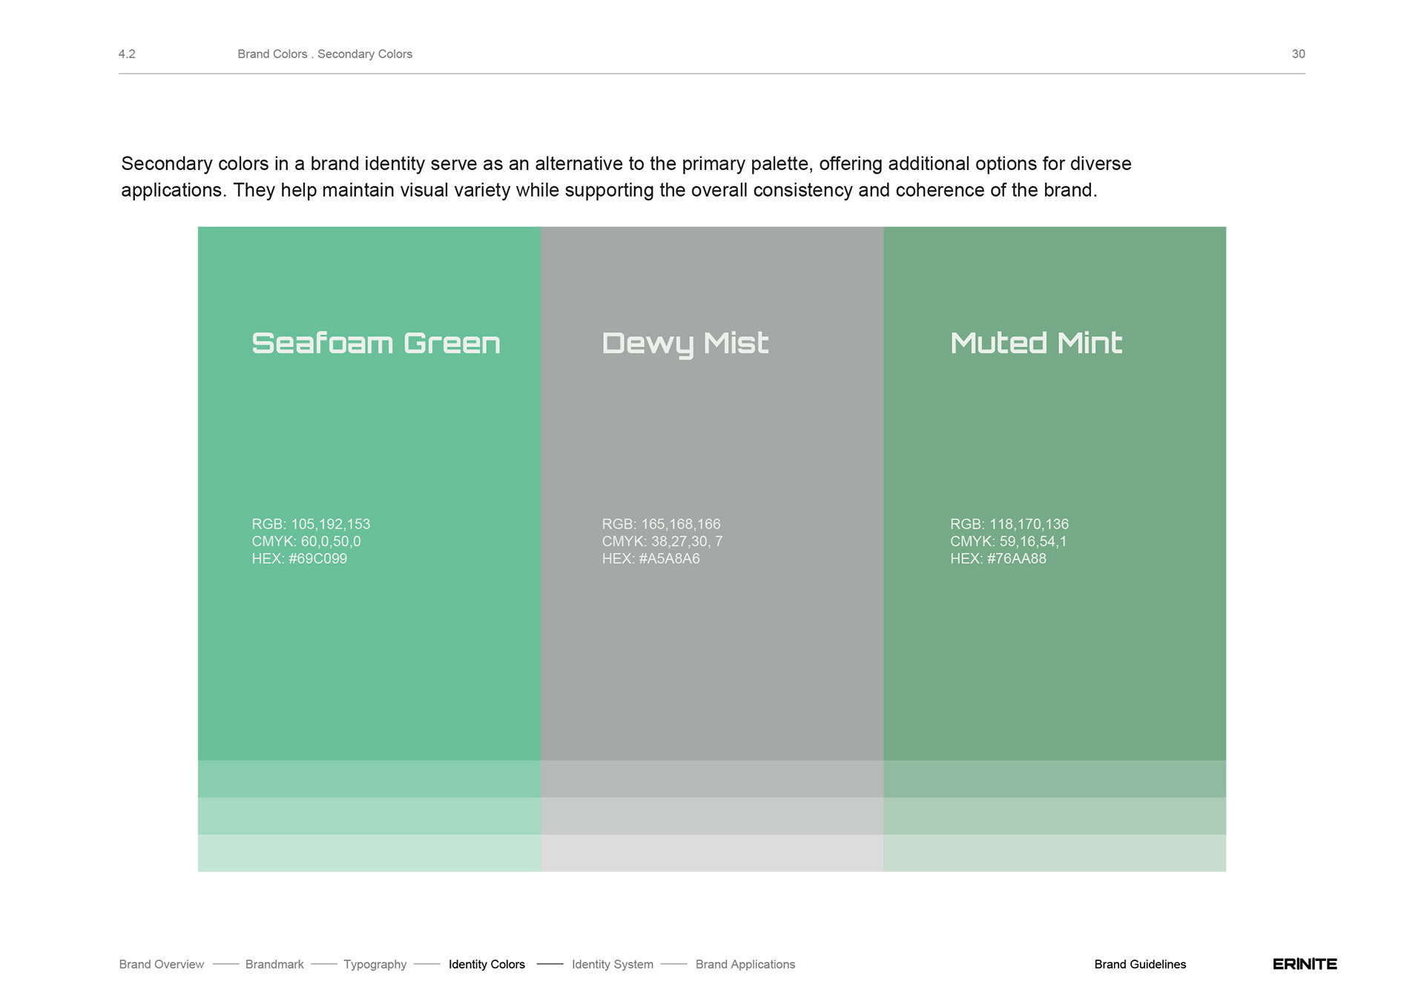Click the Seafoam Green RGB value

click(x=311, y=524)
